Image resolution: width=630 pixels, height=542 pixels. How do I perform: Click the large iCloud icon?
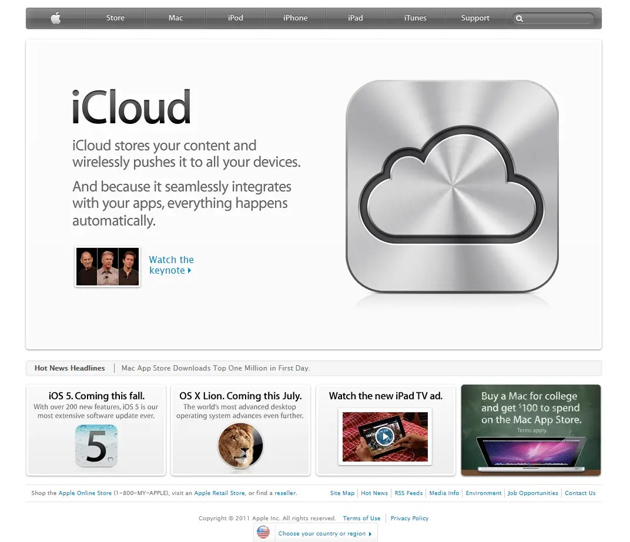tap(452, 186)
